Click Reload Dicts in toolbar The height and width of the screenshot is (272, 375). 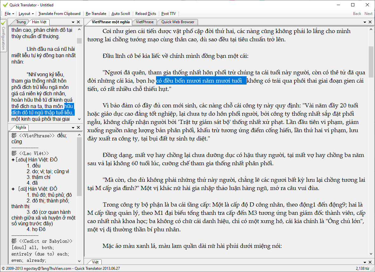146,14
